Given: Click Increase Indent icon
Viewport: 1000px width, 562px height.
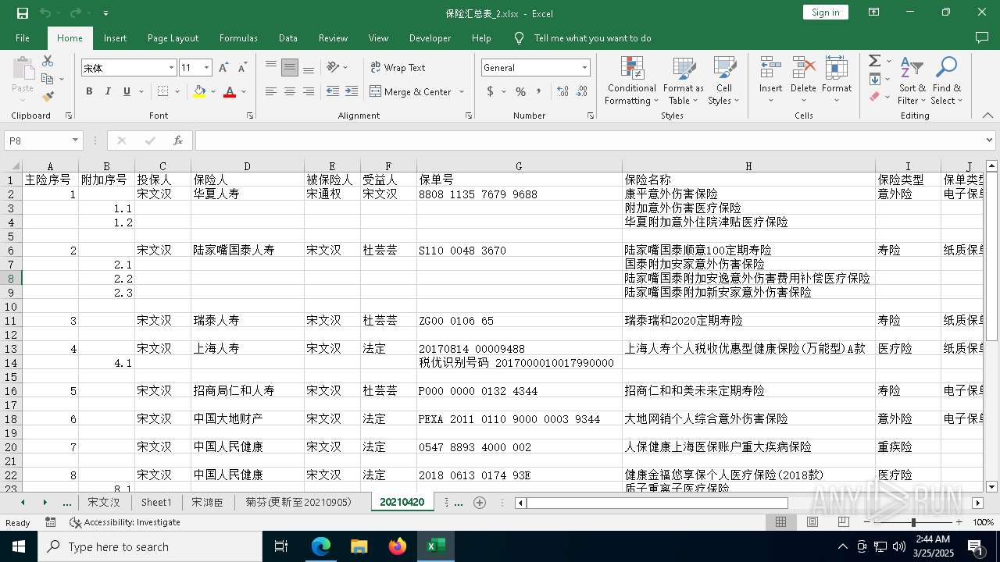Looking at the screenshot, I should (352, 91).
